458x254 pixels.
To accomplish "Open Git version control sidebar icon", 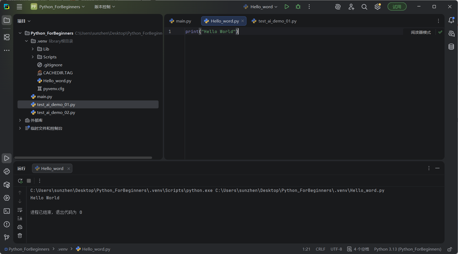I will click(7, 238).
